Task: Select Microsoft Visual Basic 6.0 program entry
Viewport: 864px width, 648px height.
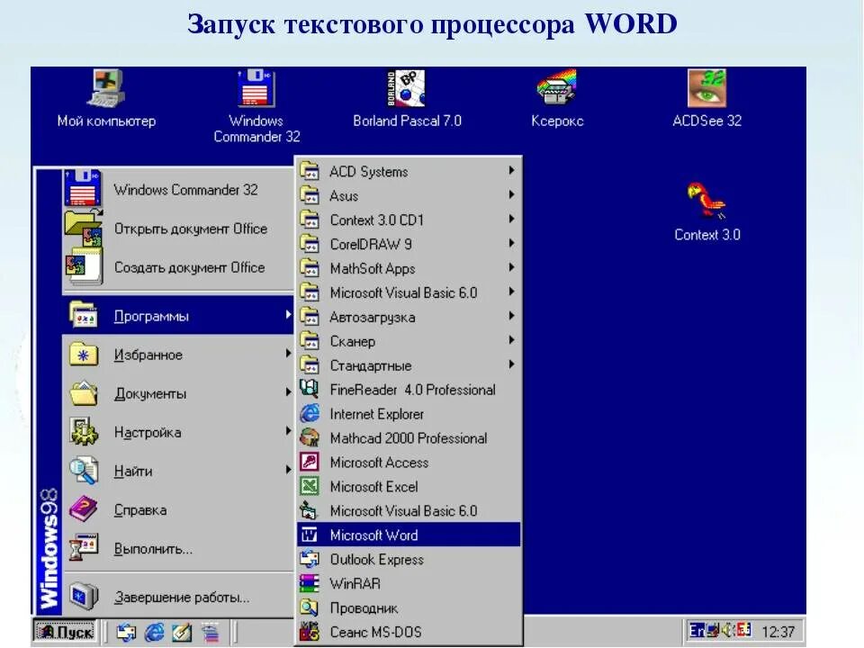Action: [x=409, y=510]
